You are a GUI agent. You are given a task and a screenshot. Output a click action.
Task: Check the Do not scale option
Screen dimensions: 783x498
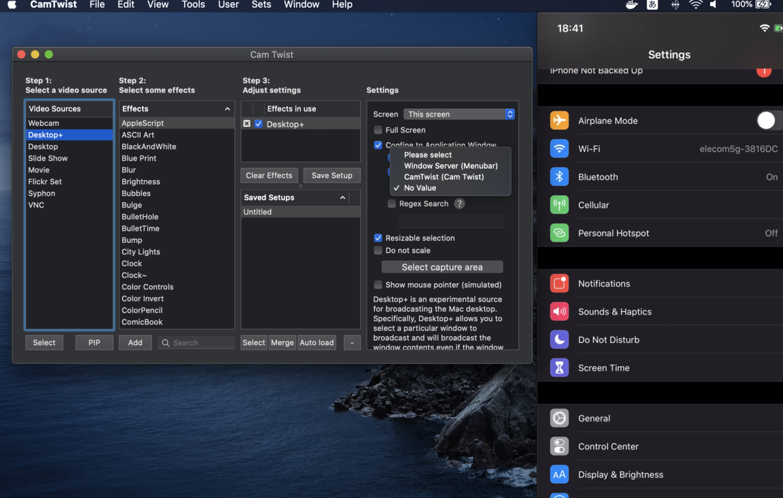[378, 251]
